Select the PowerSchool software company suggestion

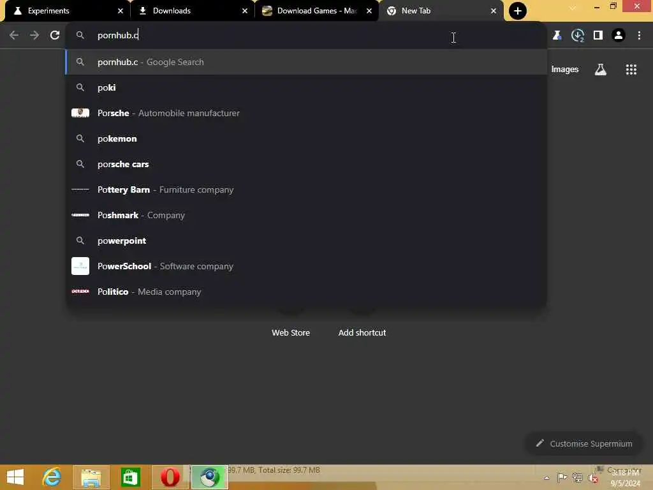[306, 266]
